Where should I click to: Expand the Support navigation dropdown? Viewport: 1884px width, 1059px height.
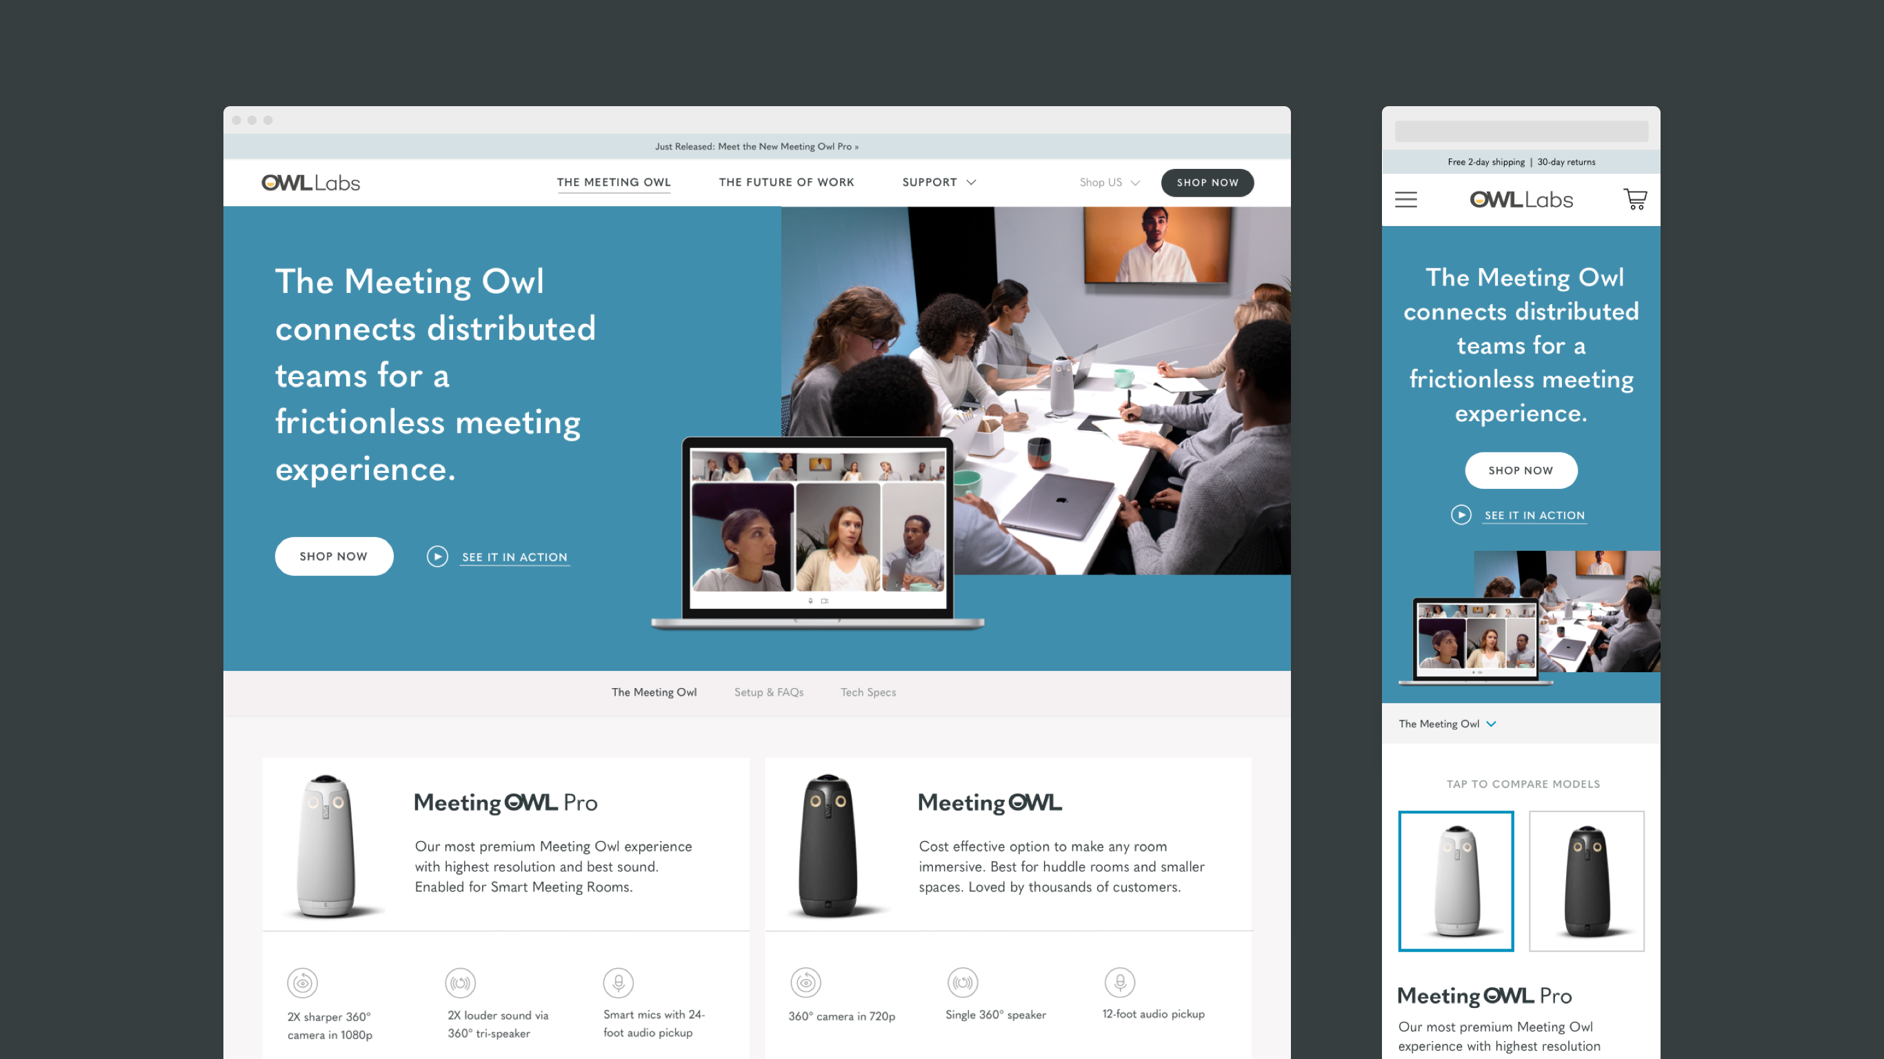936,182
